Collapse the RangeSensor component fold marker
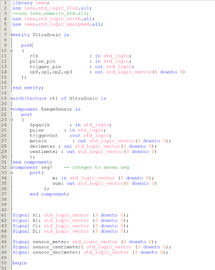Image resolution: width=215 pixels, height=270 pixels. click(11, 109)
